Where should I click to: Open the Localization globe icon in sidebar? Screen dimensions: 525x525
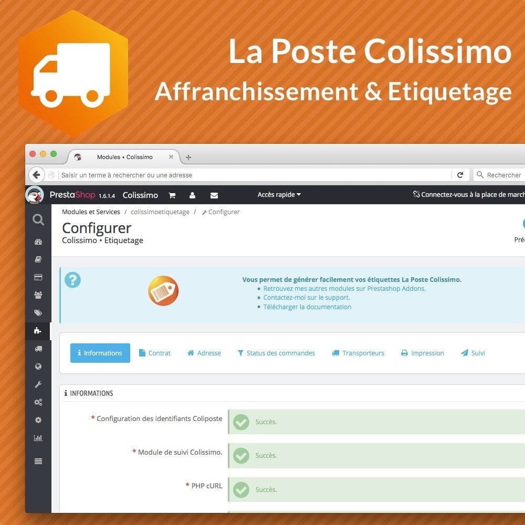(38, 366)
